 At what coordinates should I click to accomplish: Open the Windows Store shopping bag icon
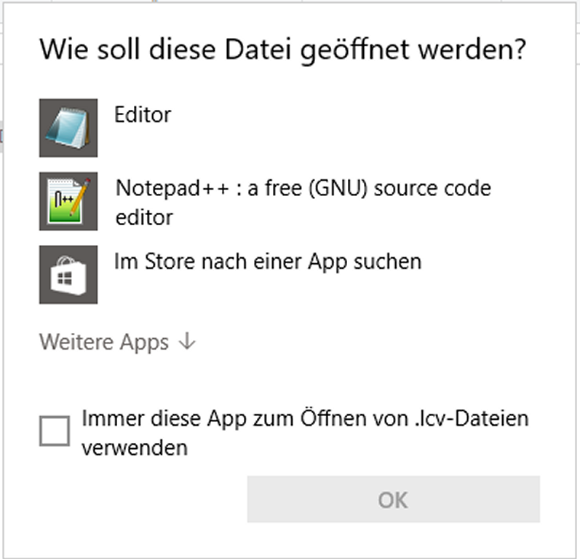pyautogui.click(x=68, y=275)
